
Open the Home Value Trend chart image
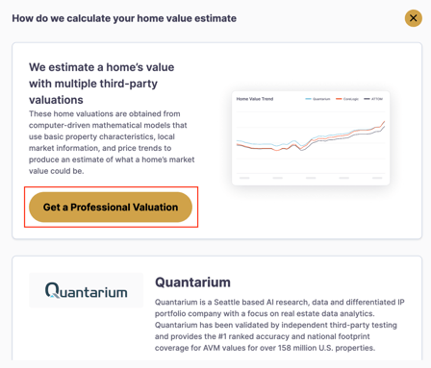tap(311, 138)
